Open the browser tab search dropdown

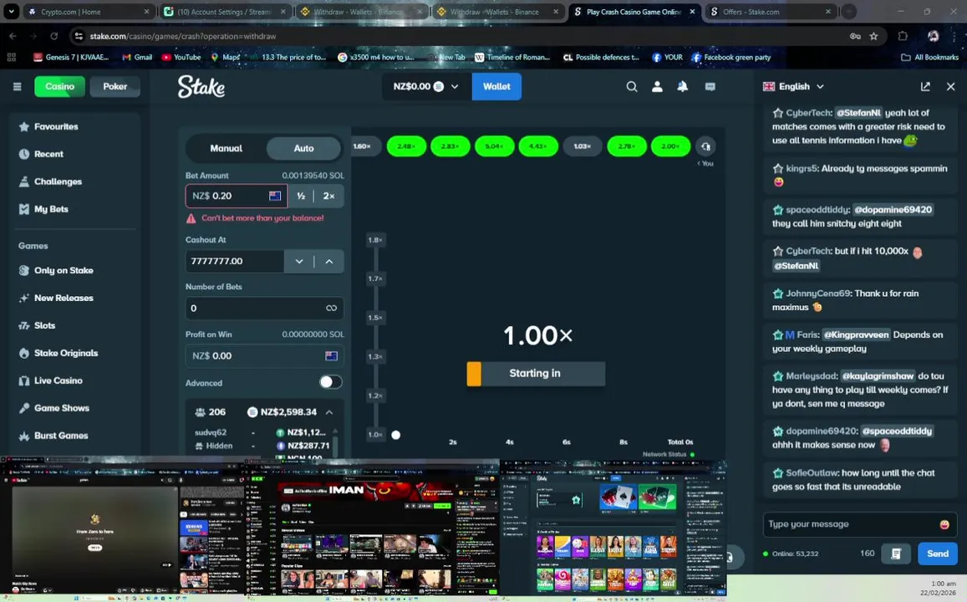tap(11, 12)
